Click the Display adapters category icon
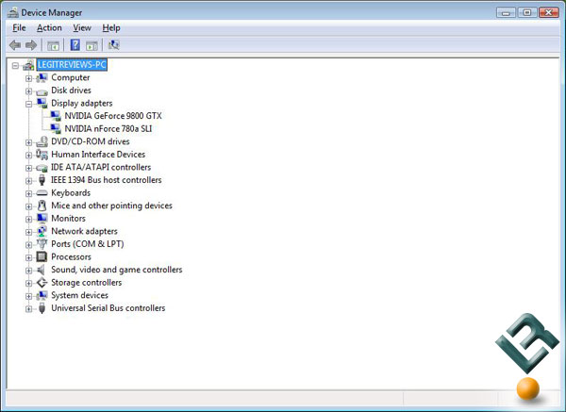Screen dimensions: 566x412 42,103
